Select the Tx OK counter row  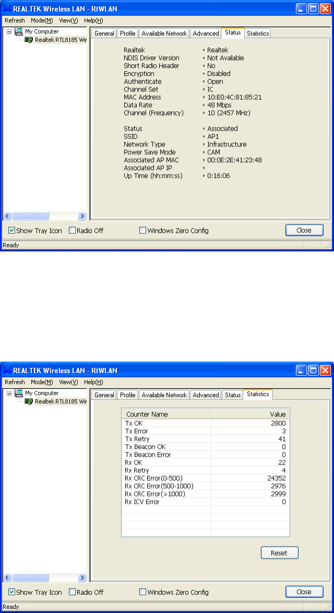pos(206,423)
